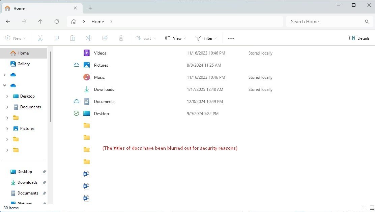Switch to large thumbnails view icon in status bar

372,208
